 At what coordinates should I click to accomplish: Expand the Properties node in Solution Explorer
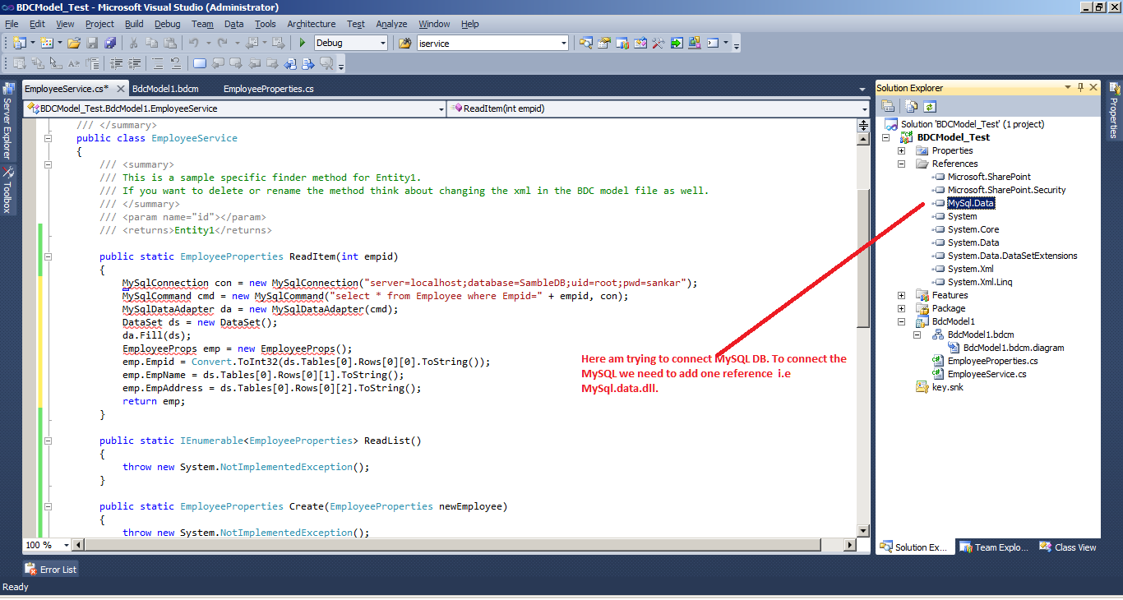tap(902, 150)
